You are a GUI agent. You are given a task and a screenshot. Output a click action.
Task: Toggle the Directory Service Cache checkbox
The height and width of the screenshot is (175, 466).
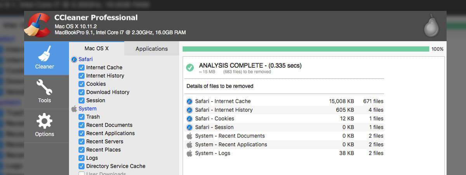pos(81,166)
